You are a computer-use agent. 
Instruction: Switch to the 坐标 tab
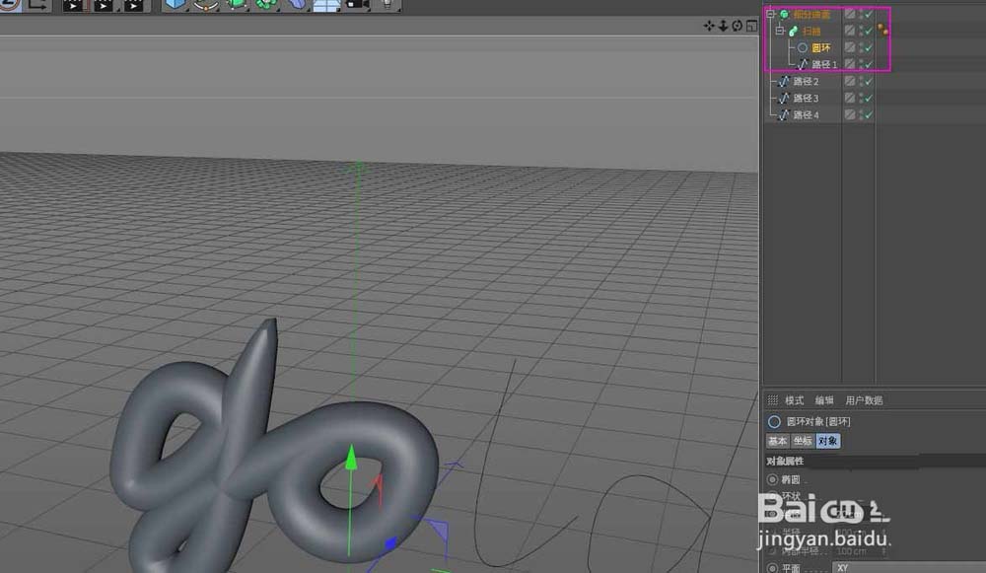point(802,441)
